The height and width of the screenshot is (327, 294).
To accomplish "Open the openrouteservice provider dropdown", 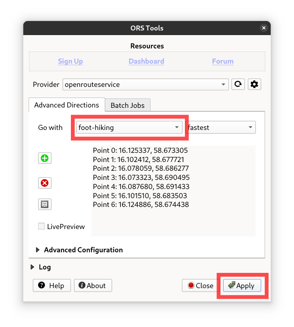I will point(145,85).
